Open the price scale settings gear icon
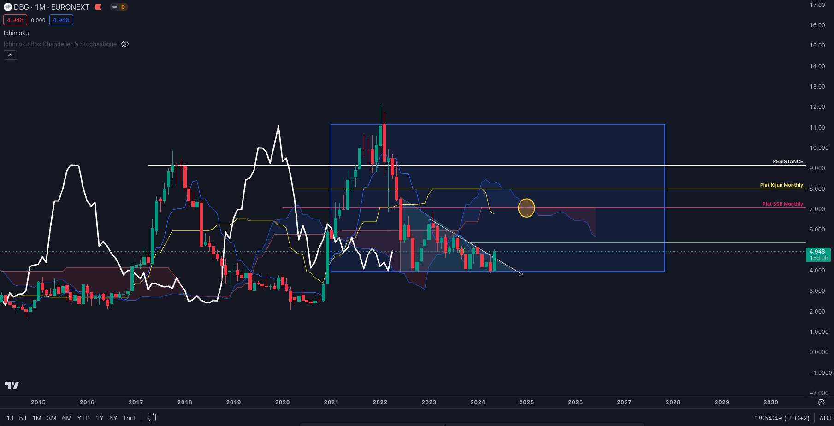This screenshot has height=426, width=834. [821, 402]
